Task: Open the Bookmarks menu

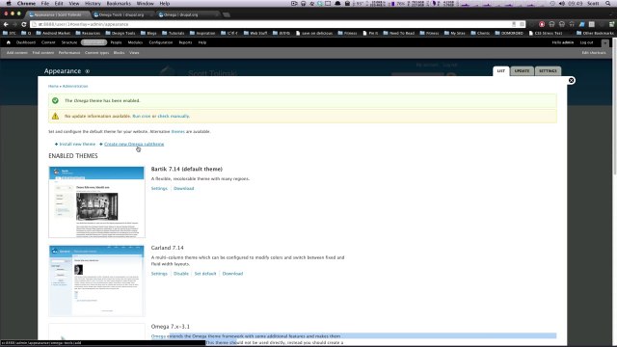Action: point(119,3)
